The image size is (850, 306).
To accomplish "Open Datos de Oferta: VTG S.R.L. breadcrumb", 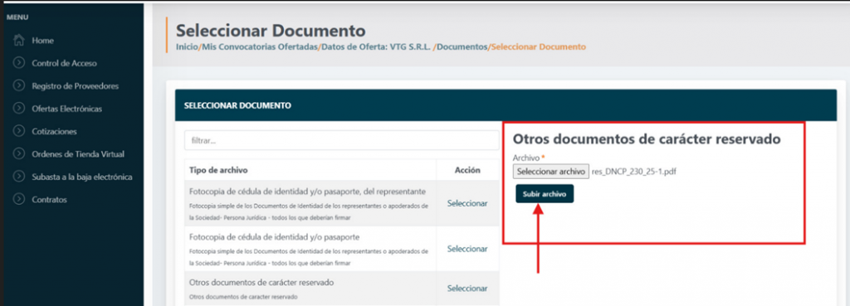I will [376, 47].
